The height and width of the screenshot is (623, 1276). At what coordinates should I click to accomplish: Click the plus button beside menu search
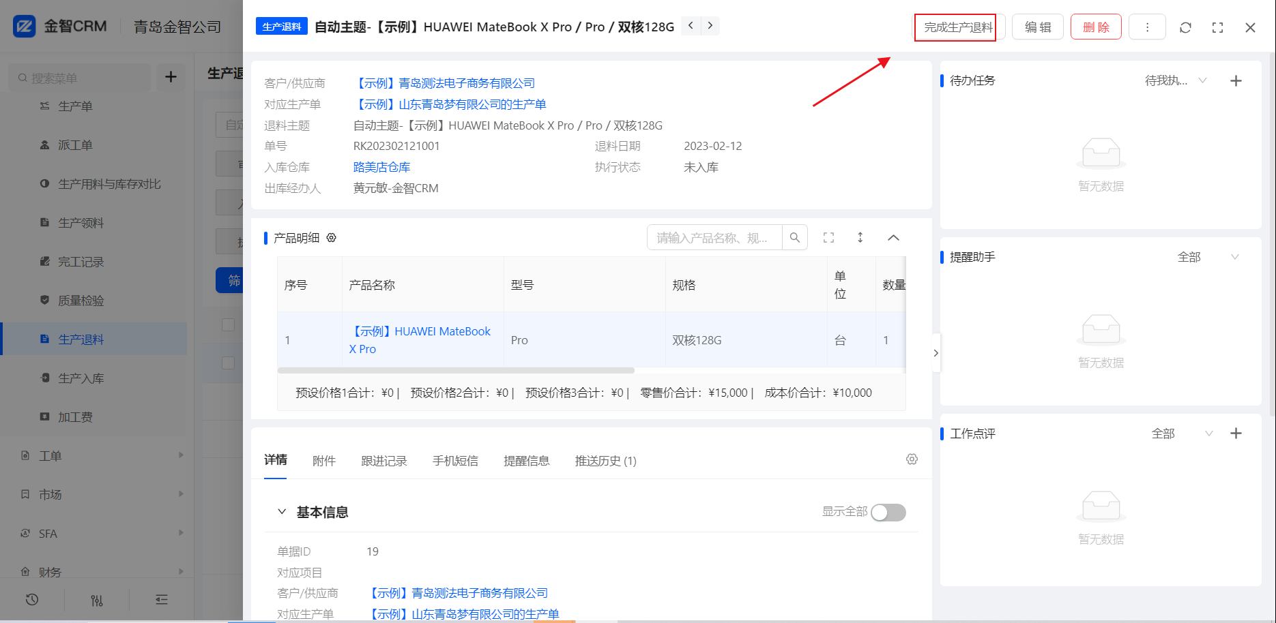(x=171, y=77)
